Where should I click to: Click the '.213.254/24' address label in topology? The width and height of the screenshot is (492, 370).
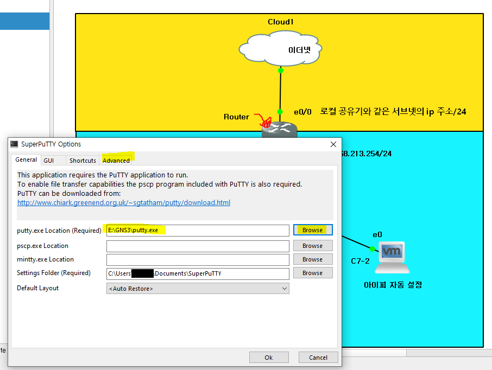coord(367,154)
